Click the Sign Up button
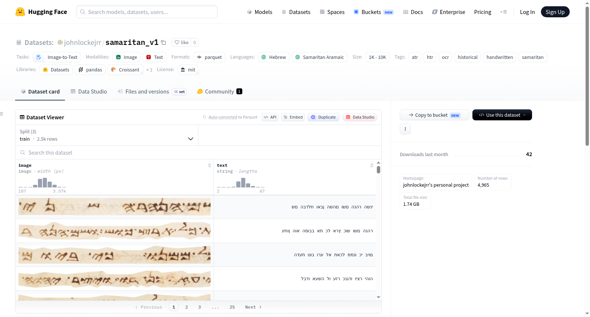Image resolution: width=590 pixels, height=317 pixels. (555, 12)
